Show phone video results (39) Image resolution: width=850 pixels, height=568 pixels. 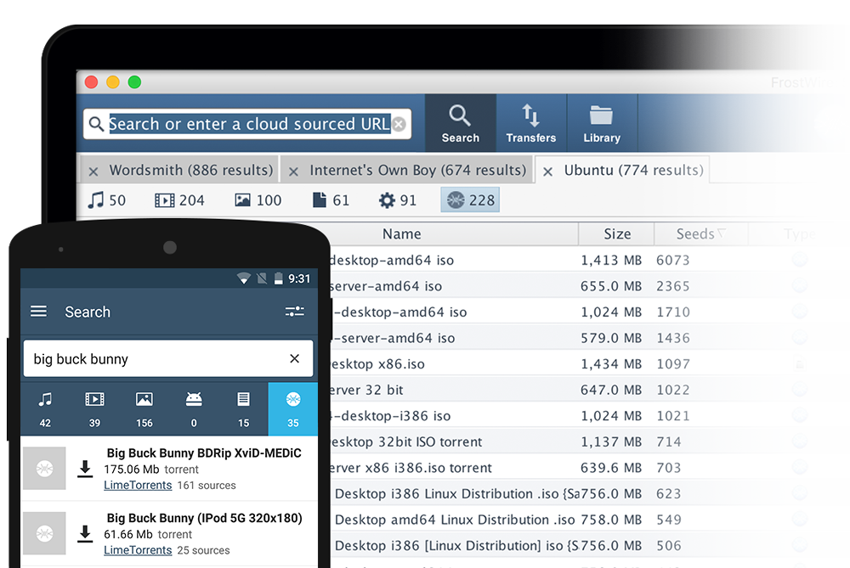click(94, 409)
